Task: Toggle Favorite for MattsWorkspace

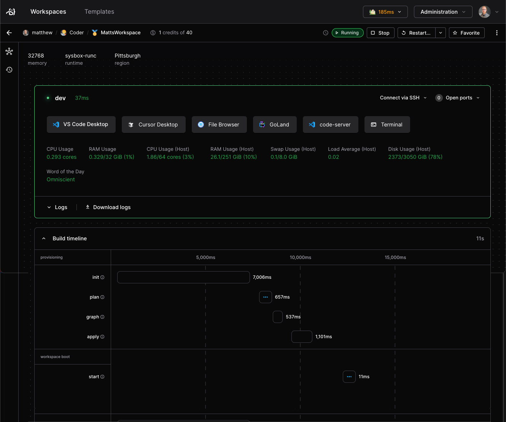Action: 466,33
